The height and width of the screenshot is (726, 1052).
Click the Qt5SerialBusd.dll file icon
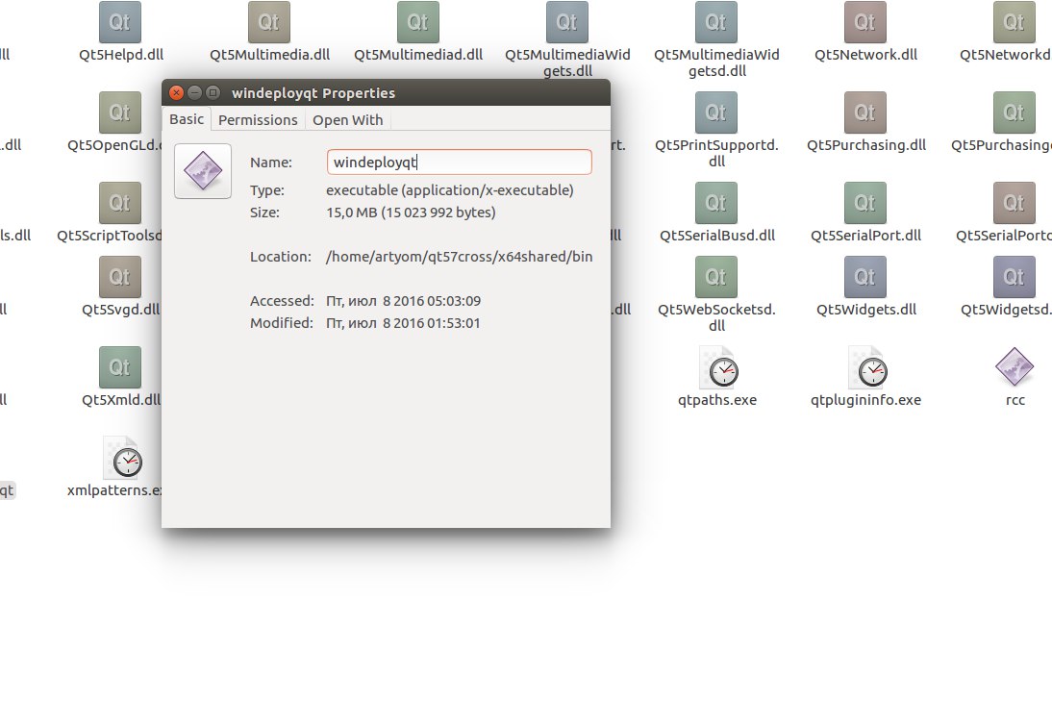[715, 203]
